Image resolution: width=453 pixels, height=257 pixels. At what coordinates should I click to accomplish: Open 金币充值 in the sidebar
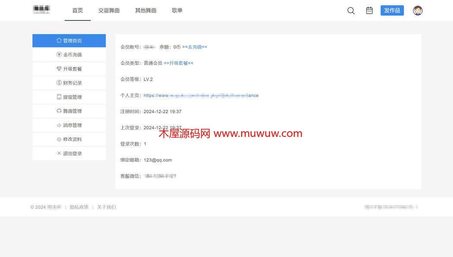coord(69,55)
